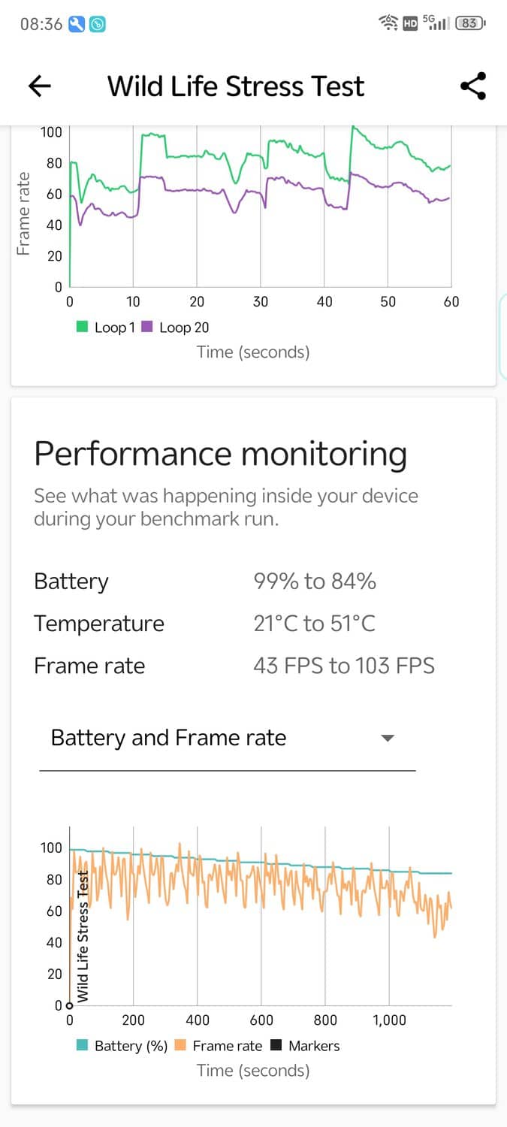Tap the back arrow icon

(x=40, y=86)
